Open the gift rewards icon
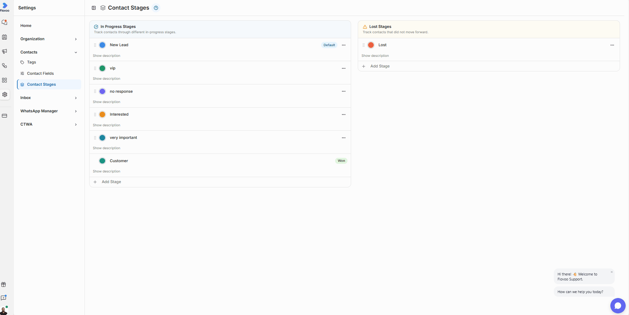The height and width of the screenshot is (315, 629). [4, 284]
